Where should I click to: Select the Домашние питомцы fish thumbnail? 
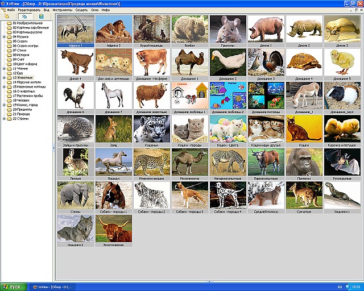(266, 95)
